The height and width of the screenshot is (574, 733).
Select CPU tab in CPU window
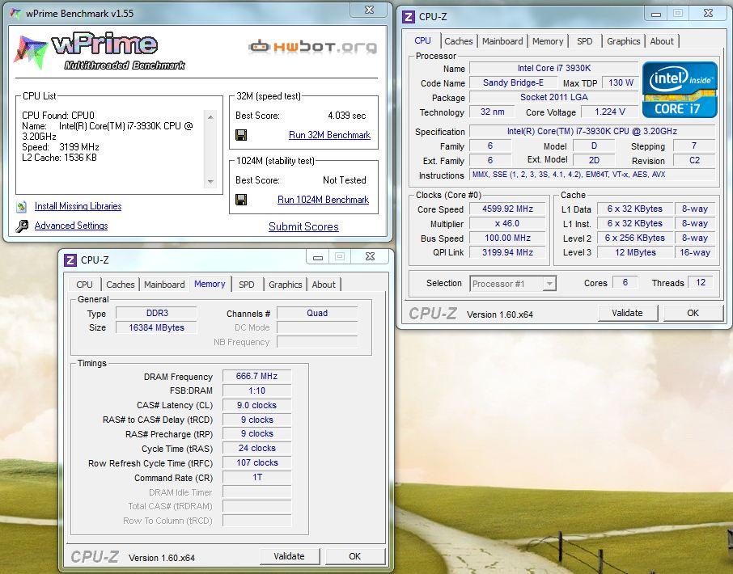tap(422, 40)
